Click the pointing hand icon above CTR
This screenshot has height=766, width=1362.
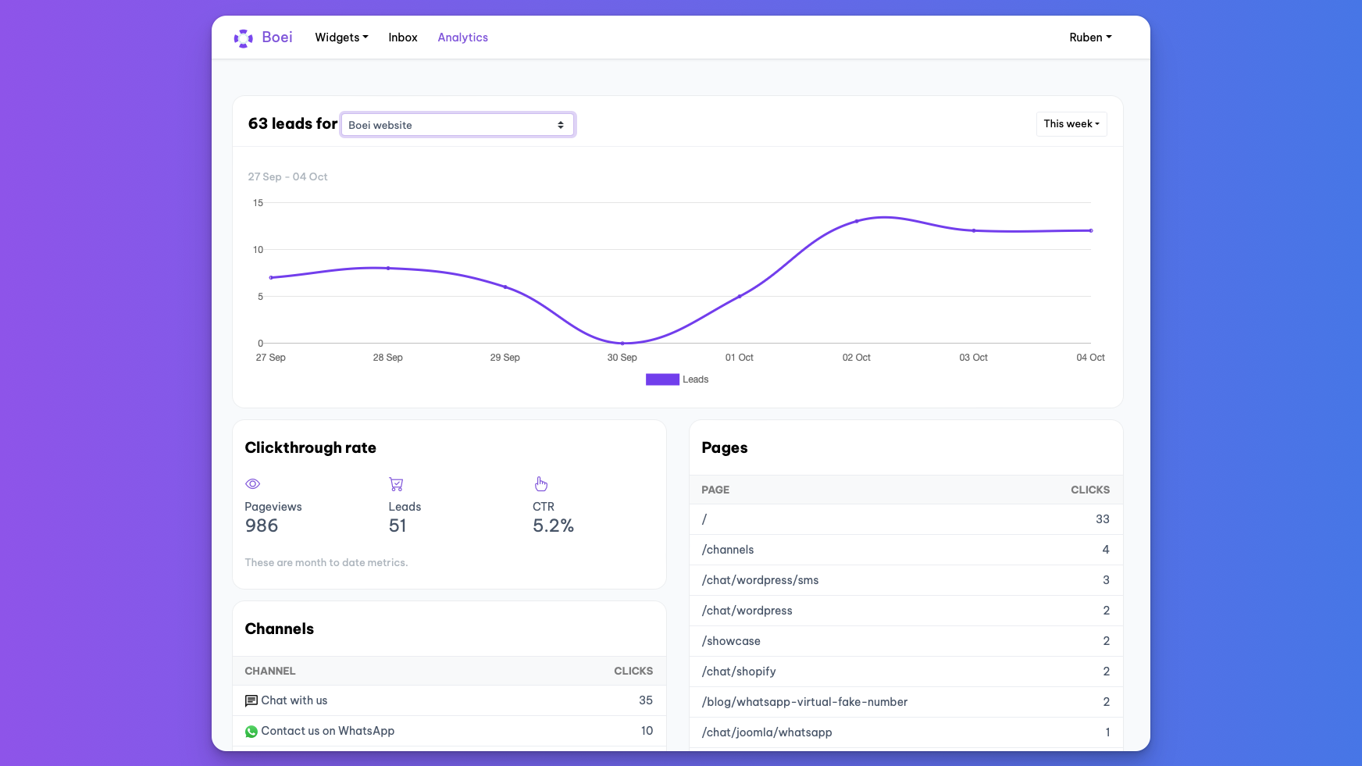[540, 484]
